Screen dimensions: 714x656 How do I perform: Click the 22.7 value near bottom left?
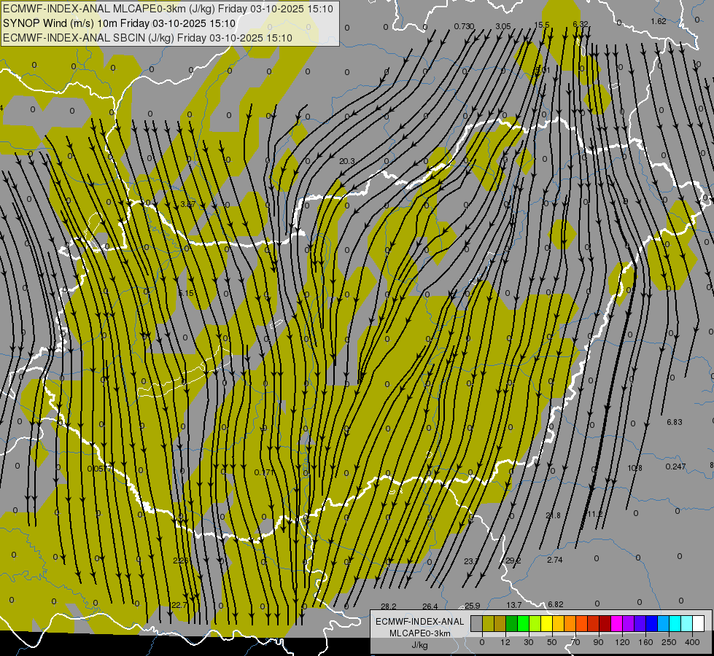point(179,605)
